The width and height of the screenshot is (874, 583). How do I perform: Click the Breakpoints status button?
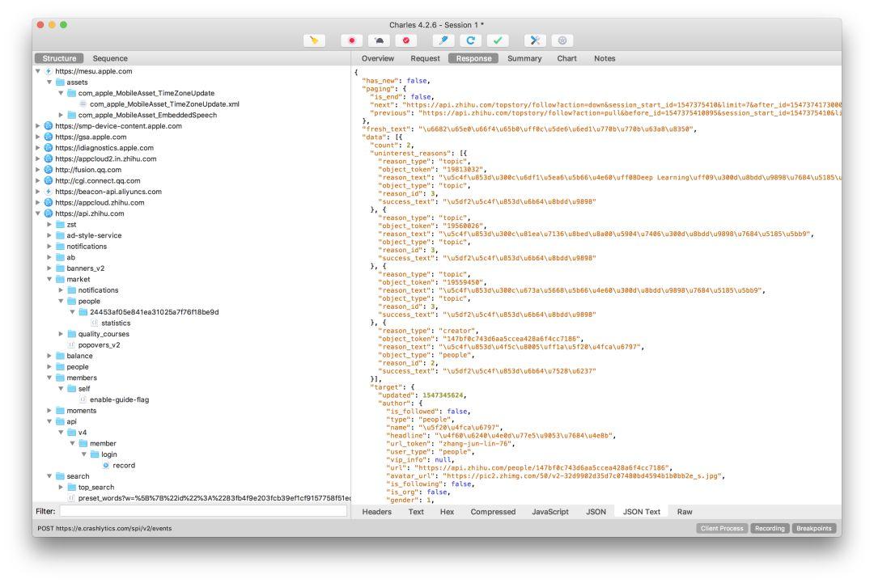click(814, 529)
